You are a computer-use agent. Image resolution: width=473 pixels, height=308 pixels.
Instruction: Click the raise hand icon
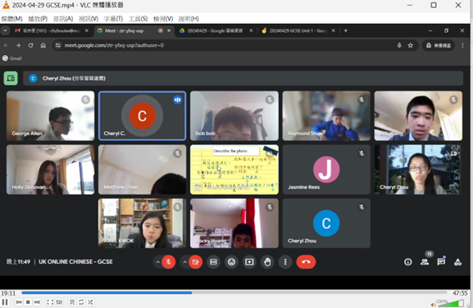pos(267,262)
